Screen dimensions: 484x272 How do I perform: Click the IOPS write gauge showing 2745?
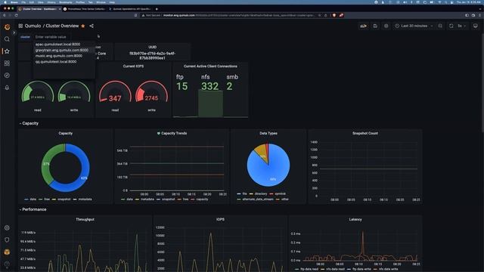coord(151,91)
